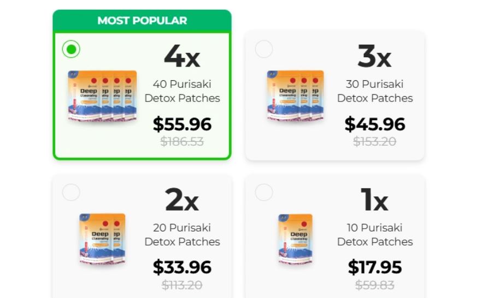Click the 3x product pouches image
This screenshot has height=298, width=500.
coord(295,95)
